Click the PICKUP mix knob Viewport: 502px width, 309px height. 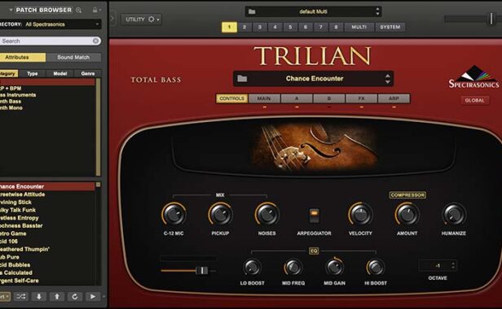[x=220, y=214]
